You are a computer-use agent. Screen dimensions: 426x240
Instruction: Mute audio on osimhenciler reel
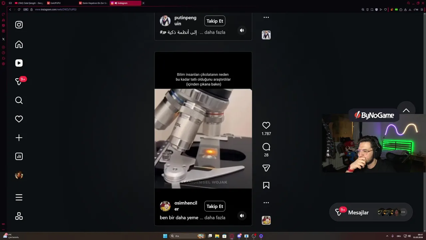pyautogui.click(x=242, y=216)
